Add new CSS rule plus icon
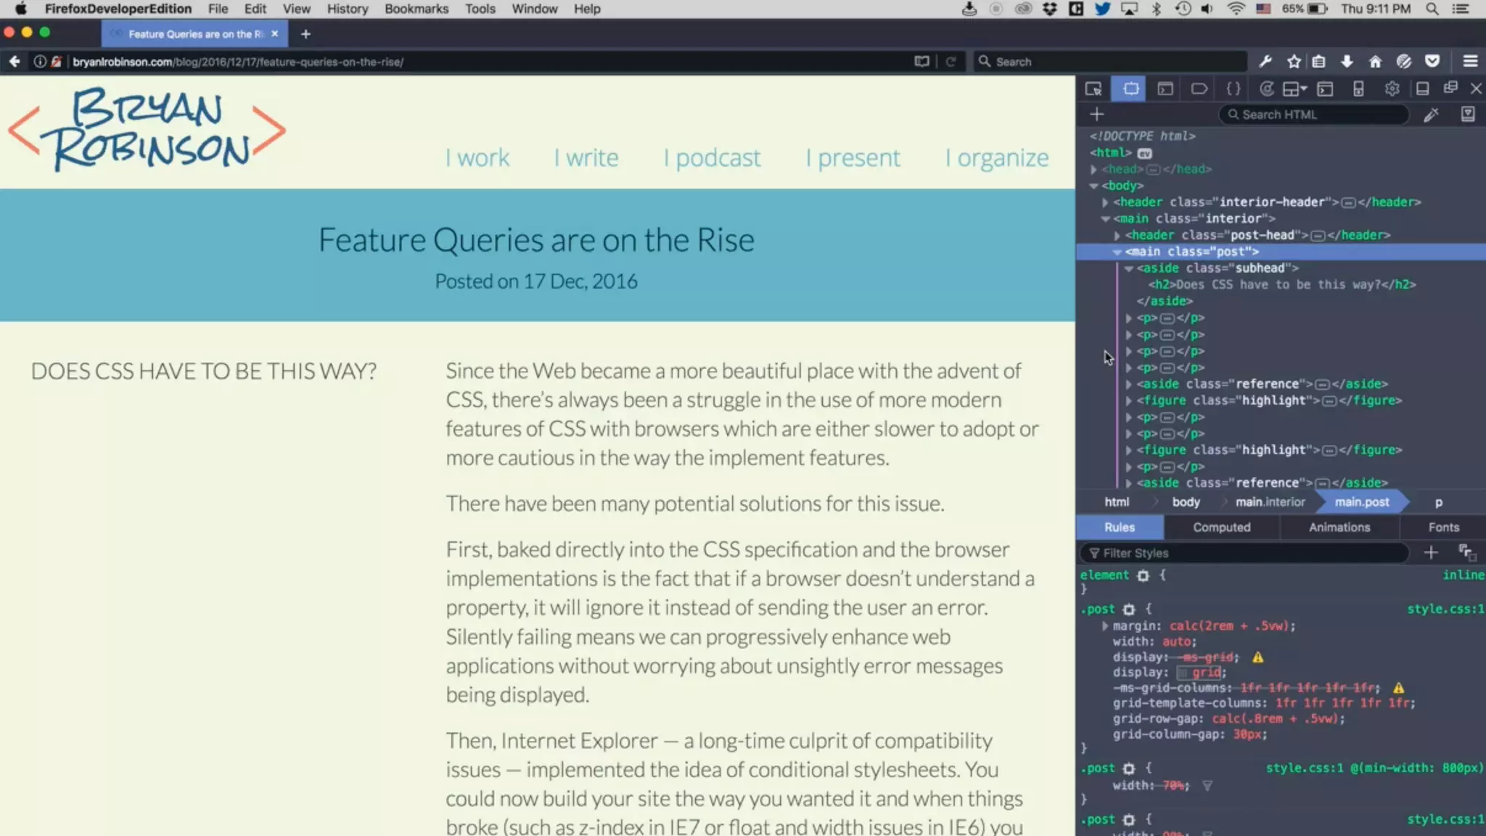The width and height of the screenshot is (1486, 836). click(x=1430, y=553)
